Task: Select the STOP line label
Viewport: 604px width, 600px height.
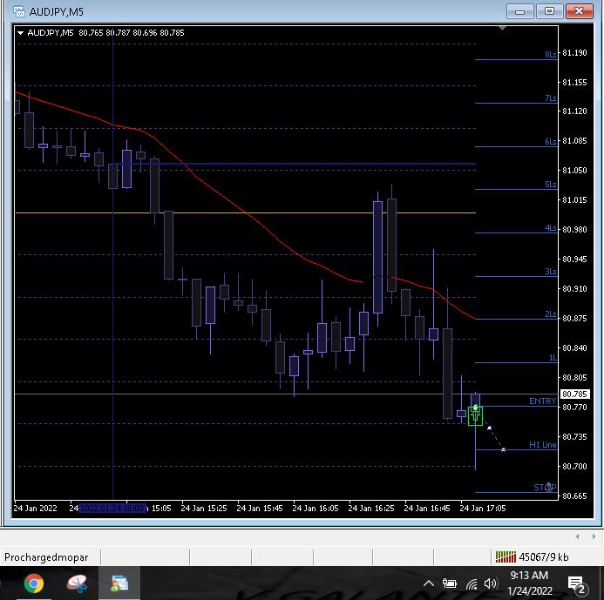Action: (x=545, y=488)
